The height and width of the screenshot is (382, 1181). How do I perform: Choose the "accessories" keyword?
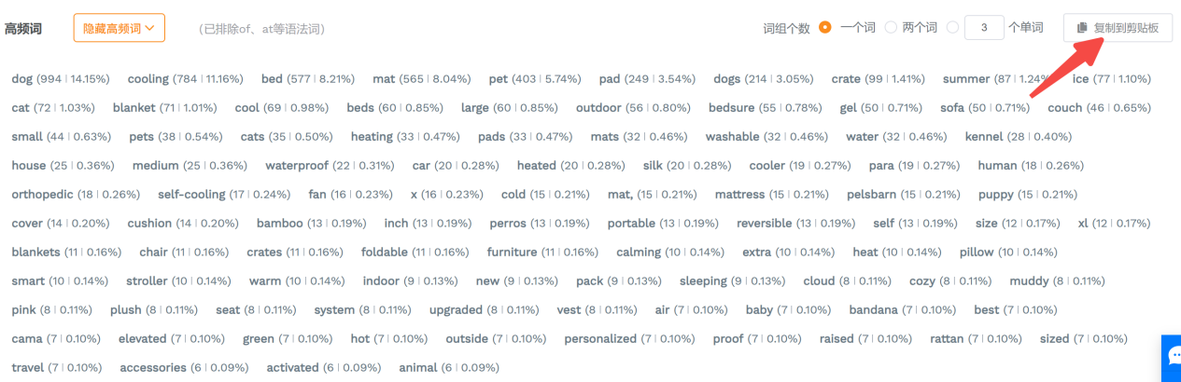click(183, 368)
